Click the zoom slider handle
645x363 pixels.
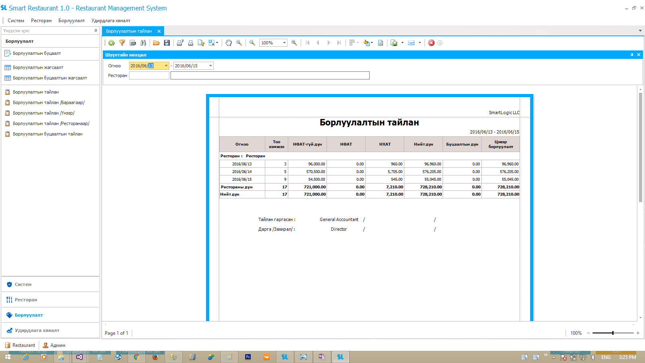click(613, 333)
